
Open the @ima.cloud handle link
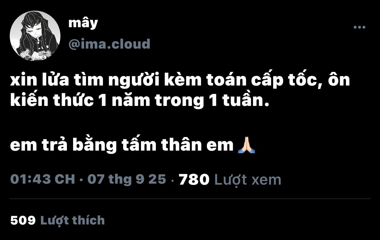click(x=109, y=44)
